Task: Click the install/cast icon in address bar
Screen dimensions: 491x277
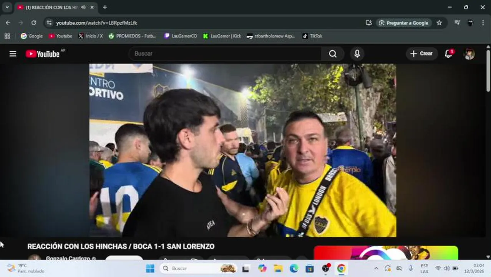Action: (x=368, y=23)
